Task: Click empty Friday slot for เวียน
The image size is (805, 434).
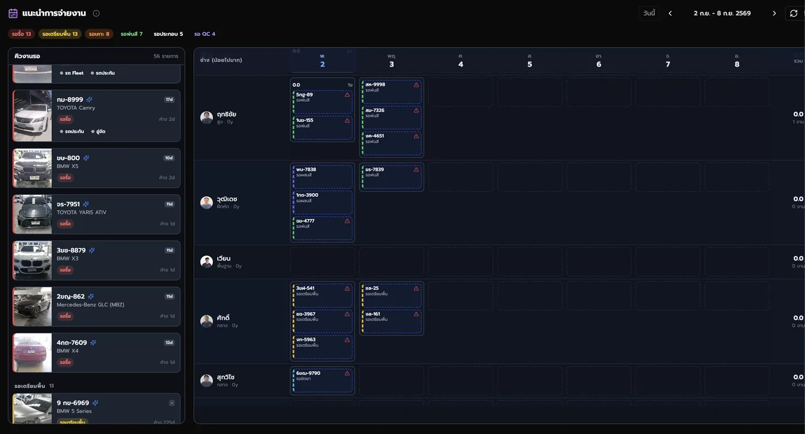Action: click(461, 262)
